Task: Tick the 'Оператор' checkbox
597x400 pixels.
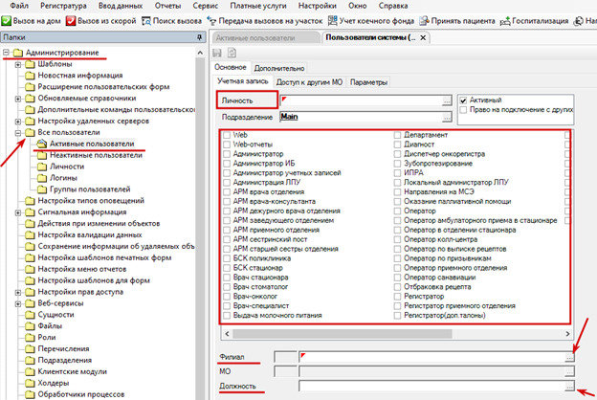Action: click(x=397, y=211)
